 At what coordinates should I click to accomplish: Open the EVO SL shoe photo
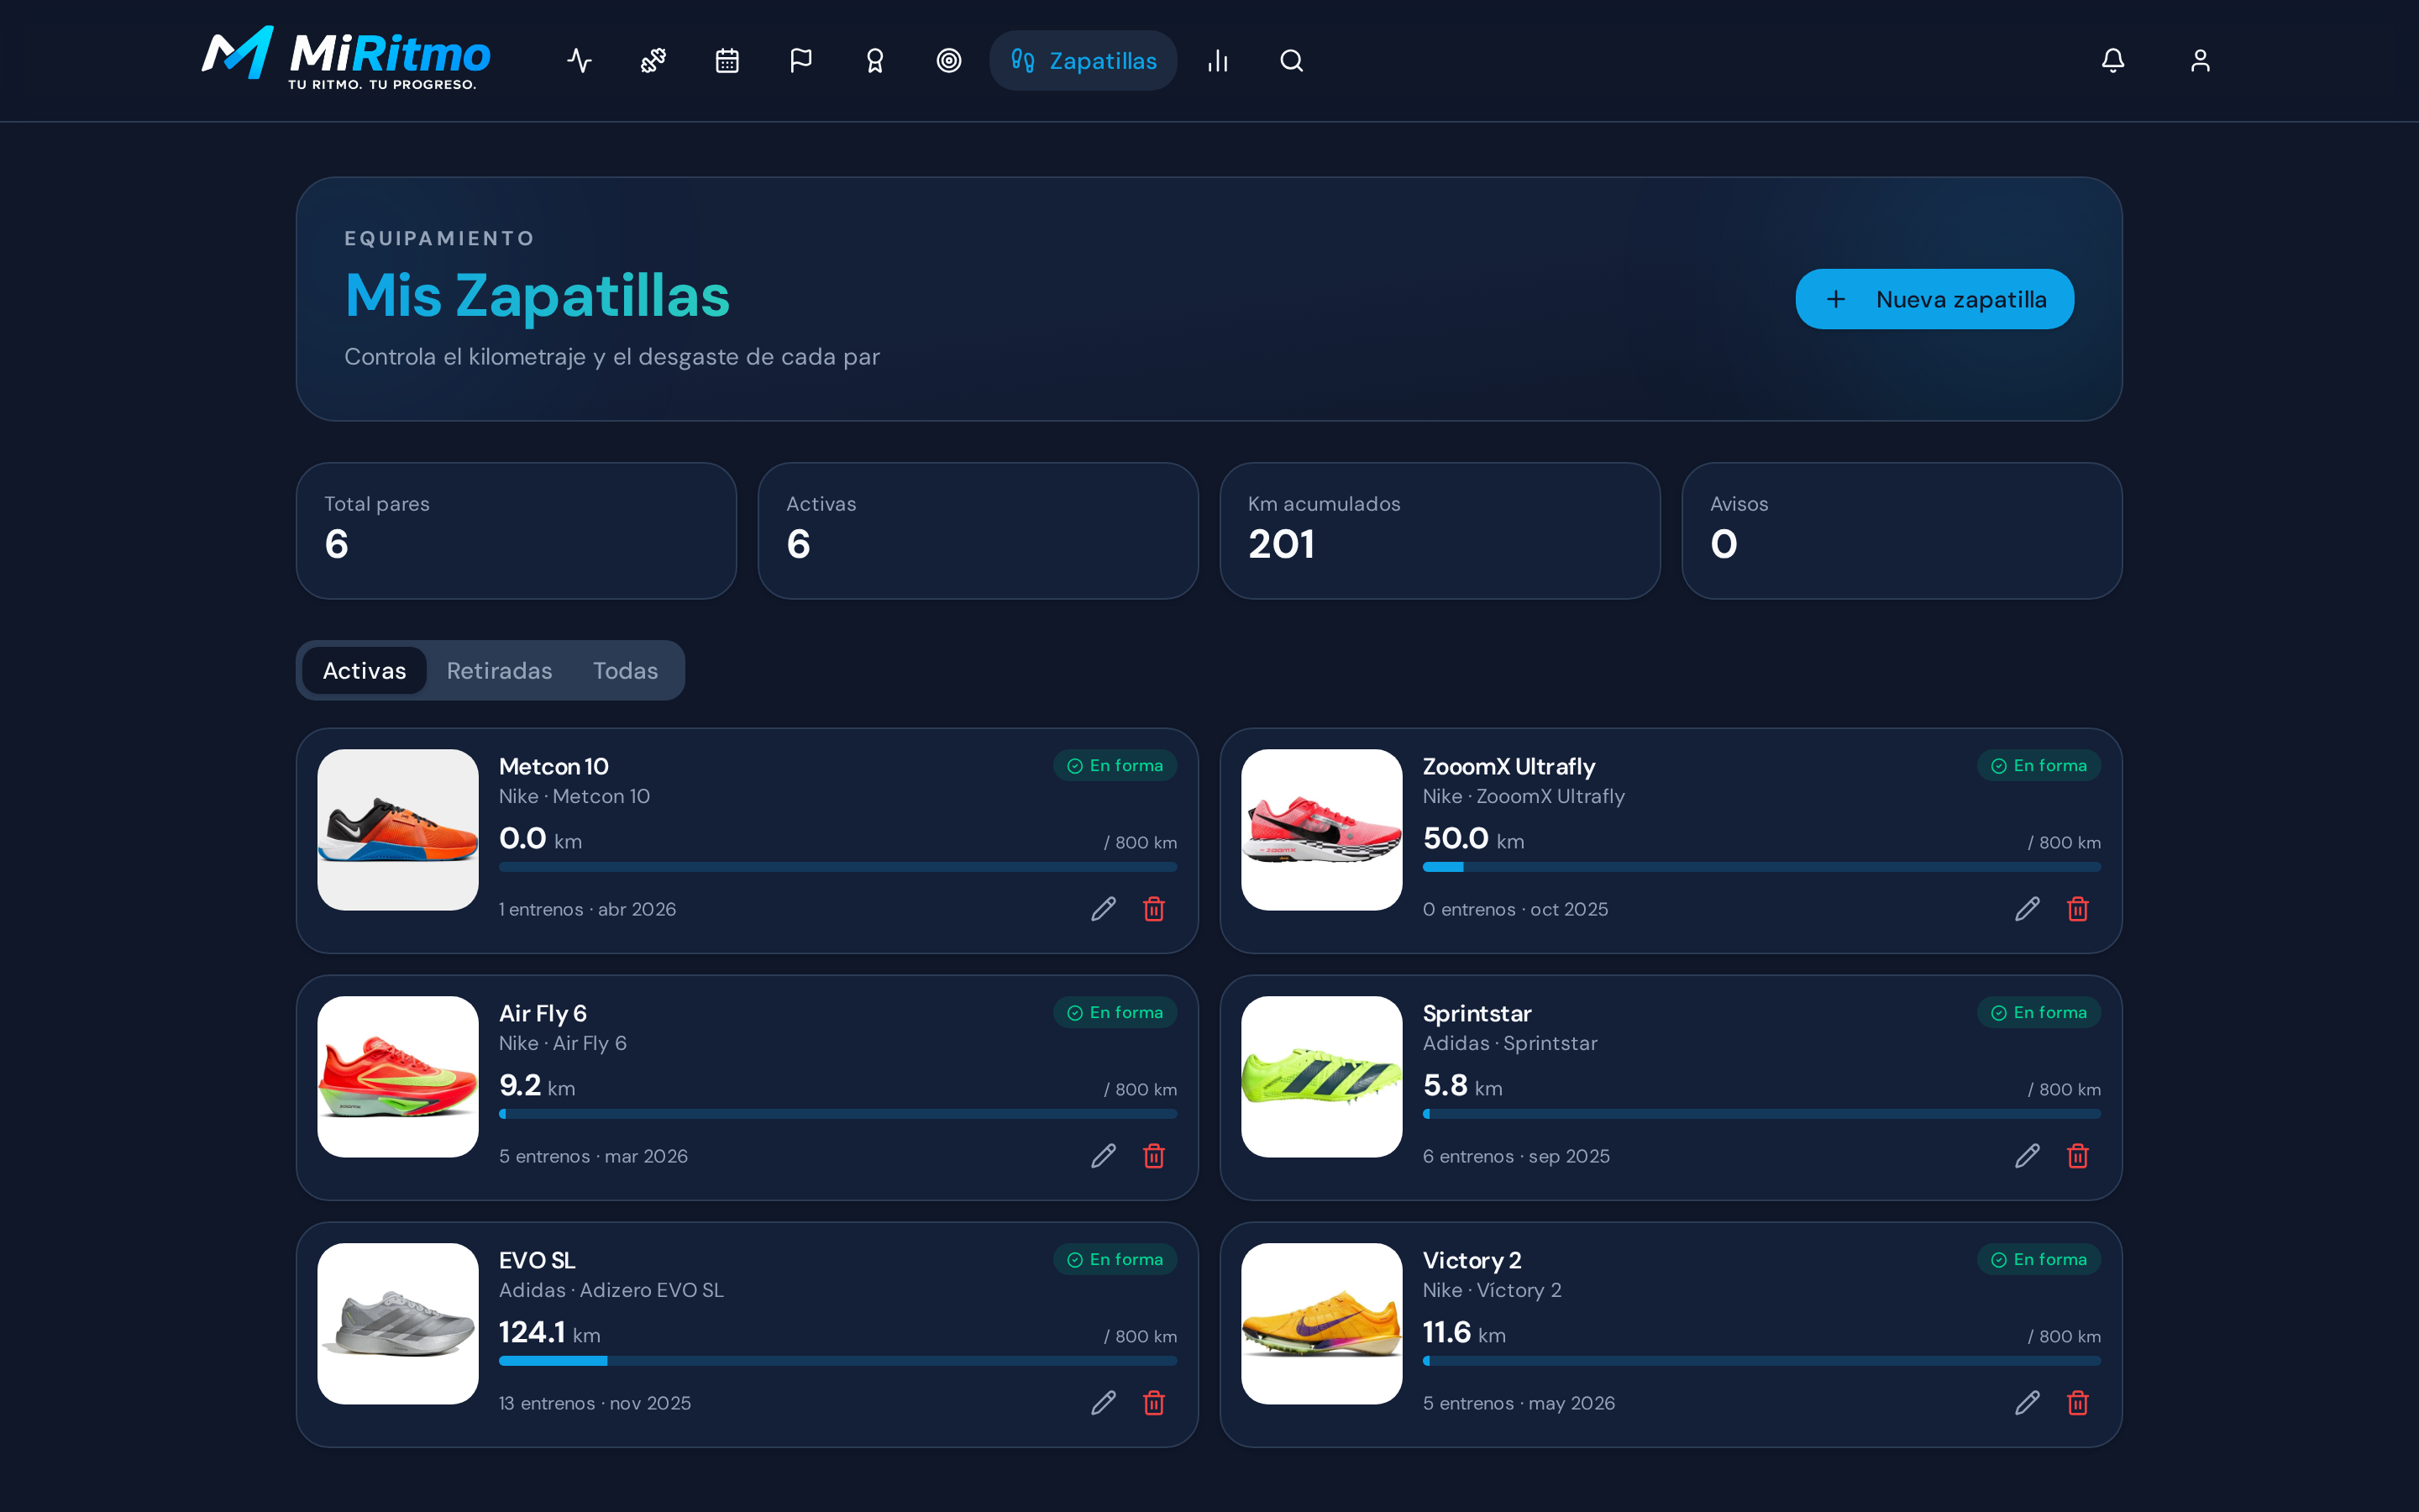398,1324
